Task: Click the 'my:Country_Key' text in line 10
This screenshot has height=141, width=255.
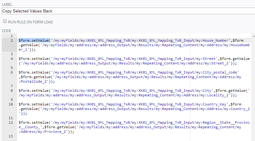Action: click(x=211, y=104)
